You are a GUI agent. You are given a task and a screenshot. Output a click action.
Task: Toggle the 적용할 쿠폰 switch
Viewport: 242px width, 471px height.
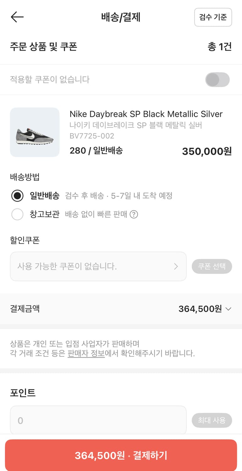(x=217, y=80)
